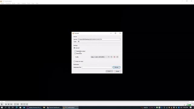Open the Tools menu
This screenshot has width=194, height=109.
pyautogui.click(x=29, y=3)
